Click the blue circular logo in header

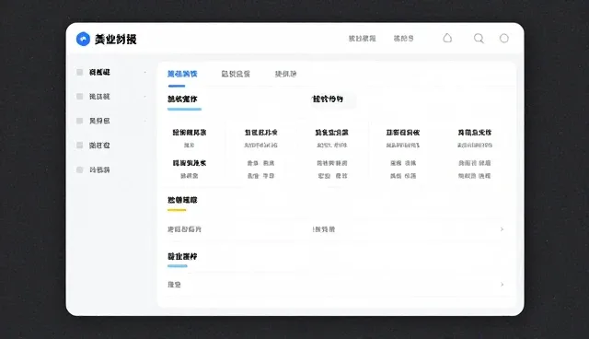click(x=83, y=39)
